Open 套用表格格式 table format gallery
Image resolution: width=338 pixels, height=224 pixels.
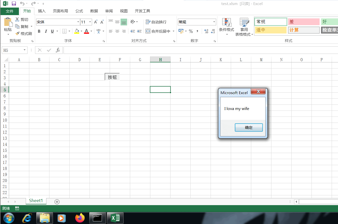click(244, 26)
